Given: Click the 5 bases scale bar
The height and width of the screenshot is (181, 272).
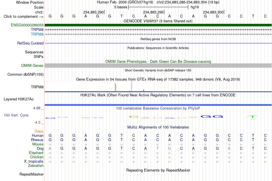Looking at the screenshot, I should (x=158, y=7).
